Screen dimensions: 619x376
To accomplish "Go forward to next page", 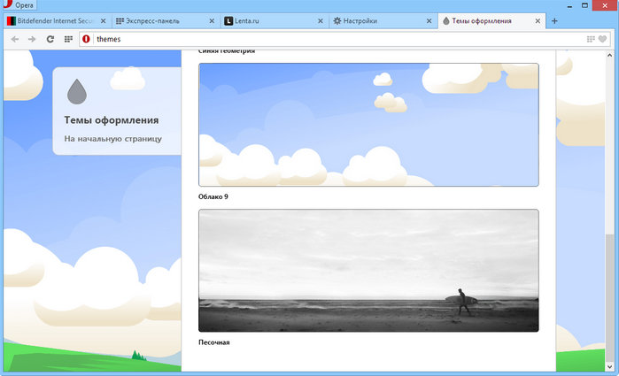I will pos(32,39).
